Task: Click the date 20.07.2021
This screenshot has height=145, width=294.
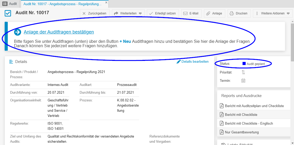Action: 56,92
